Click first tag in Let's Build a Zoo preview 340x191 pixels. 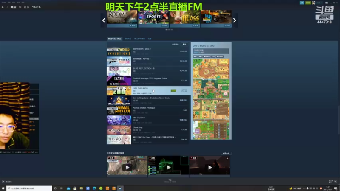pos(195,56)
